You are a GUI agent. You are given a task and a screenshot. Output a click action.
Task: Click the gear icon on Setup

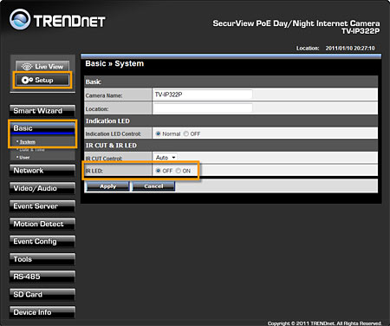[x=27, y=80]
